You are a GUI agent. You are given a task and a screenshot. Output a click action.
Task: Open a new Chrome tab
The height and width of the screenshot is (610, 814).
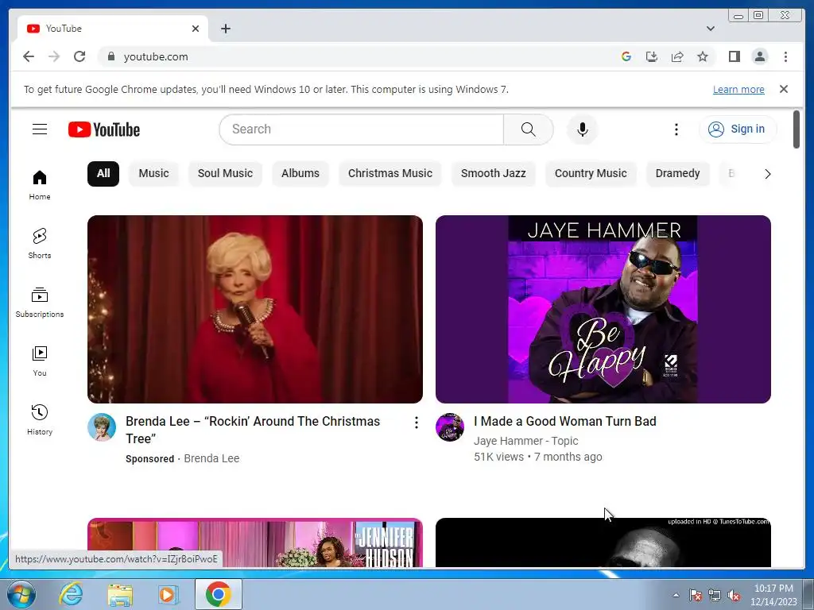point(225,29)
